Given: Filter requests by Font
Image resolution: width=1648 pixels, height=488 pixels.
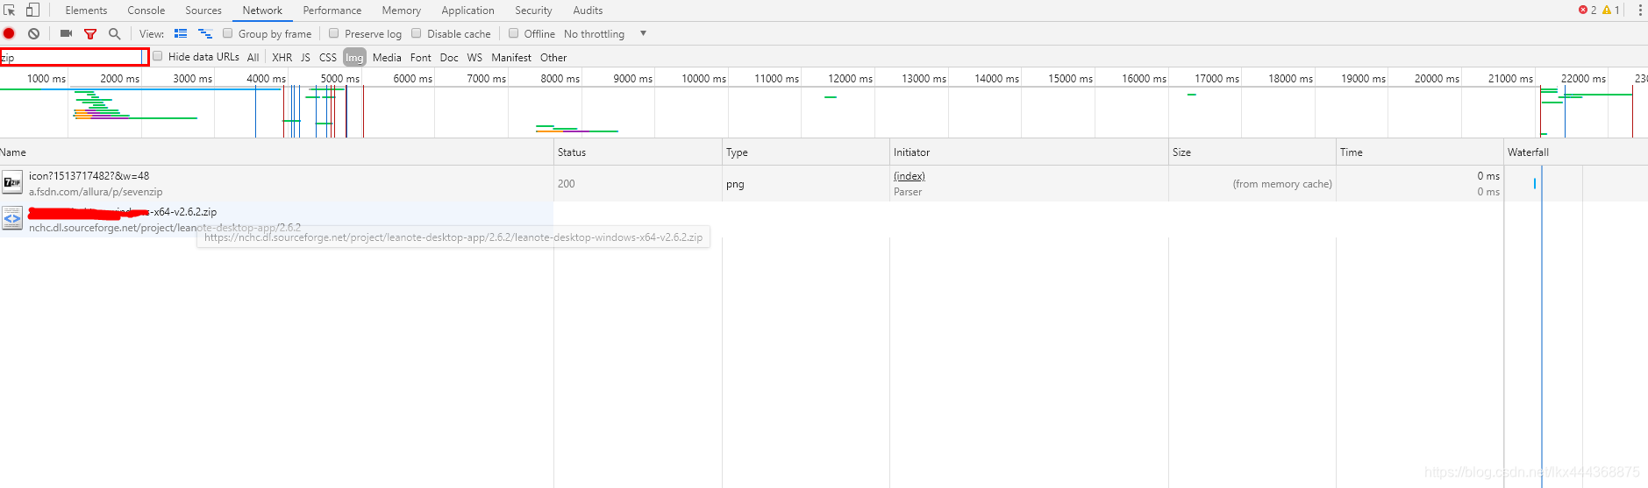Looking at the screenshot, I should point(421,57).
